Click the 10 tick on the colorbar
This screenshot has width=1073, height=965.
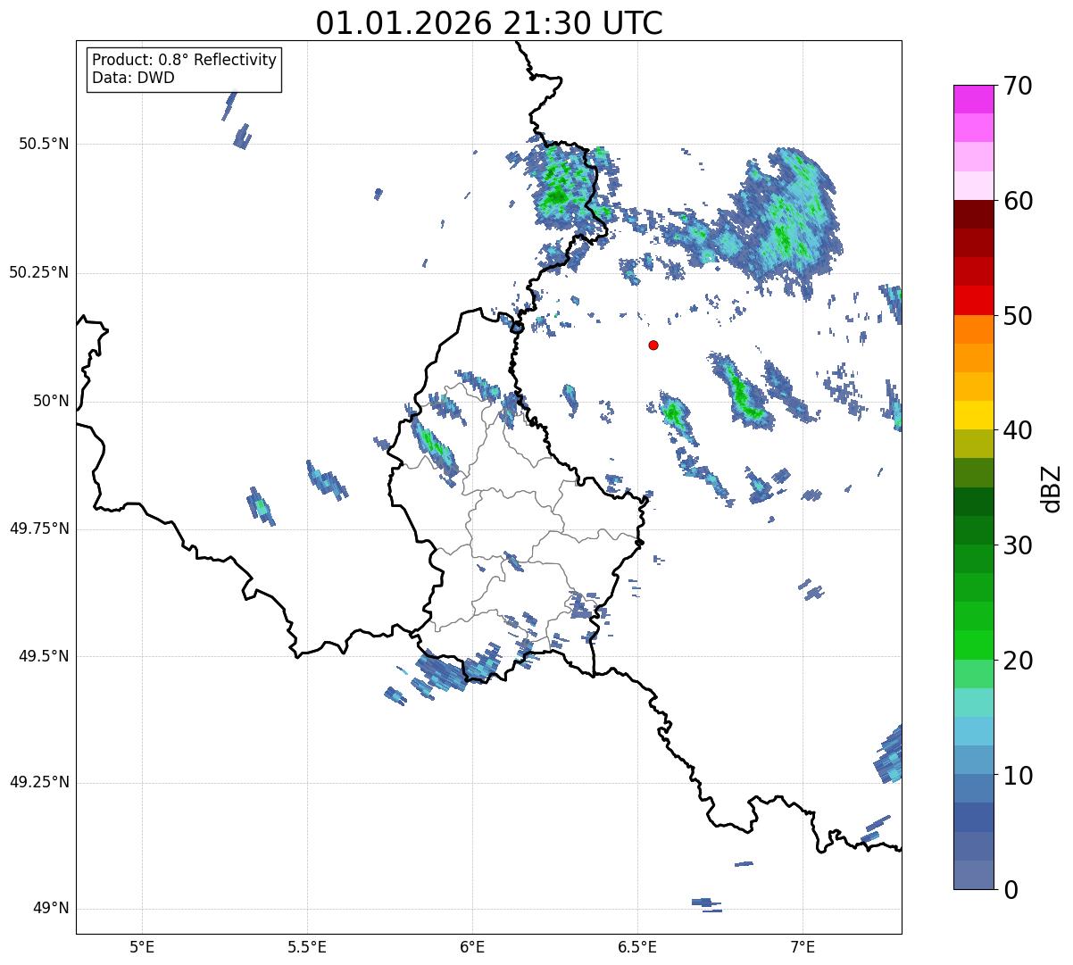pos(1018,776)
